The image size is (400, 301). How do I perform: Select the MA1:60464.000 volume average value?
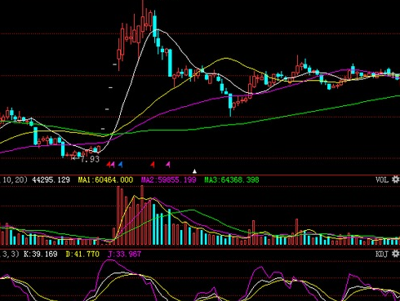(105, 179)
